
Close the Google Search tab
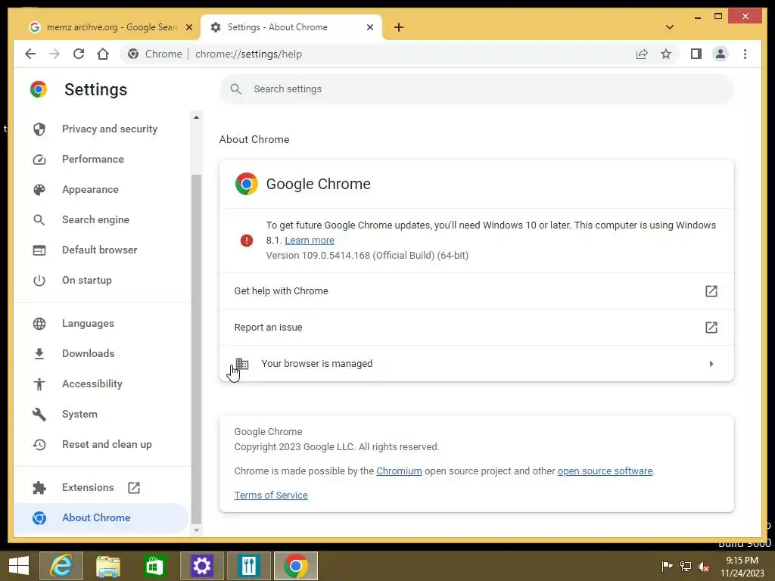[x=188, y=27]
